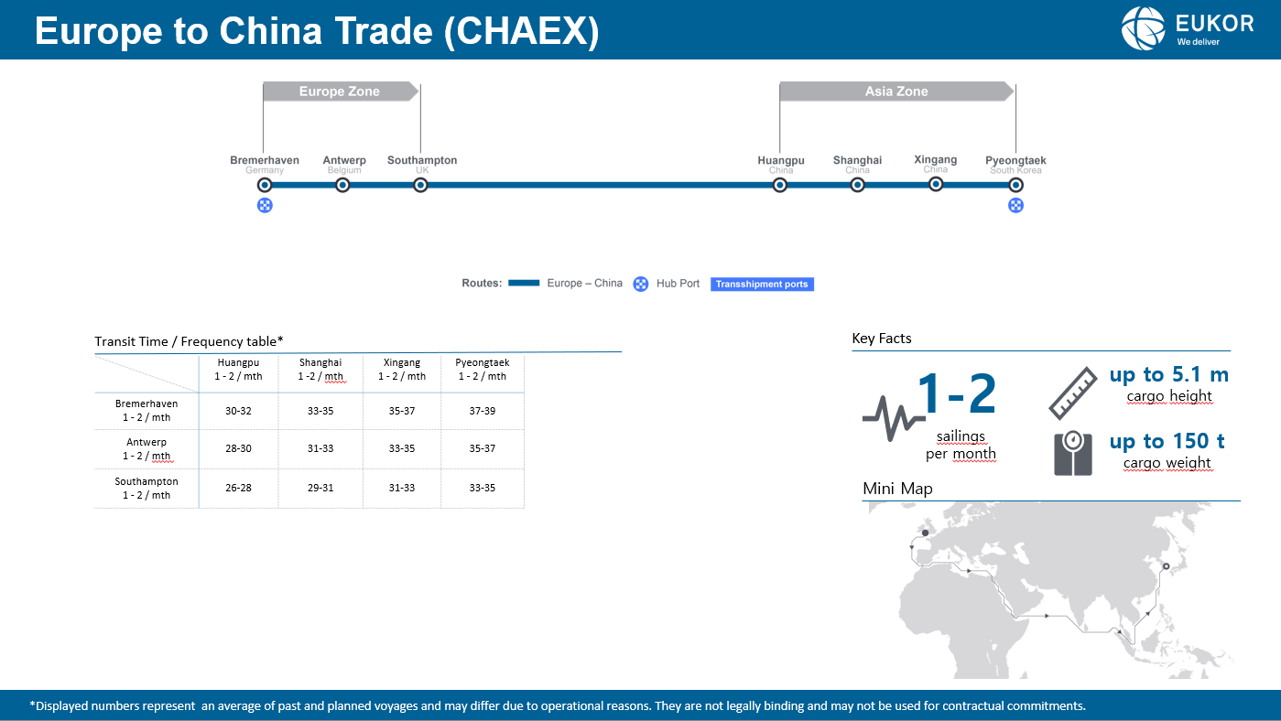The image size is (1281, 721).
Task: Click the 'up to 5.1 m' text
Action: tap(1169, 374)
